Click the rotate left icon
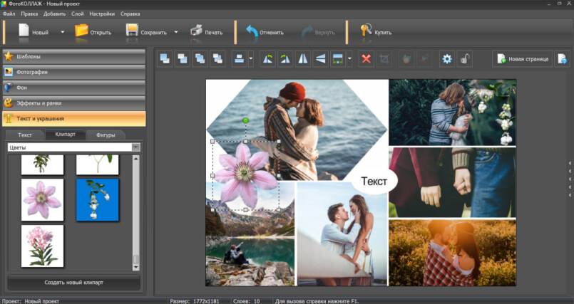This screenshot has height=304, width=574. coord(269,59)
